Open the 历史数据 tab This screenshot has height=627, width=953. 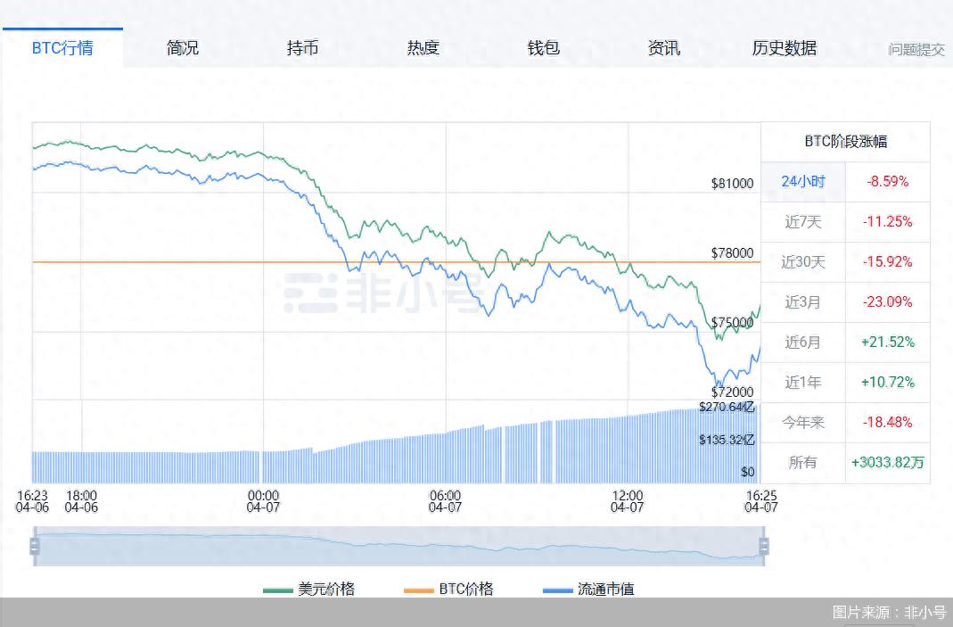[783, 49]
